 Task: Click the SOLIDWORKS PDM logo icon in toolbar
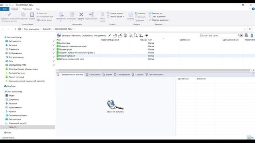pos(59,35)
